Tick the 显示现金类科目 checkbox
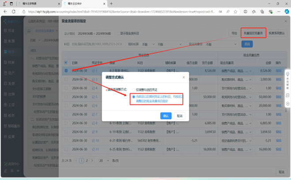 (x=118, y=34)
